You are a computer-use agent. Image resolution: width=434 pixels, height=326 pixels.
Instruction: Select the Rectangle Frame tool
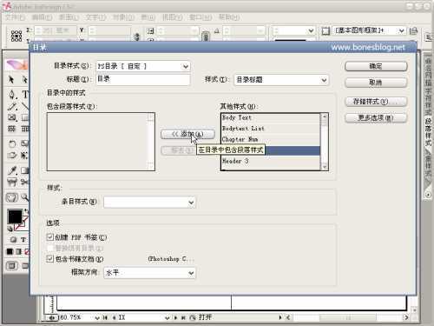point(12,117)
